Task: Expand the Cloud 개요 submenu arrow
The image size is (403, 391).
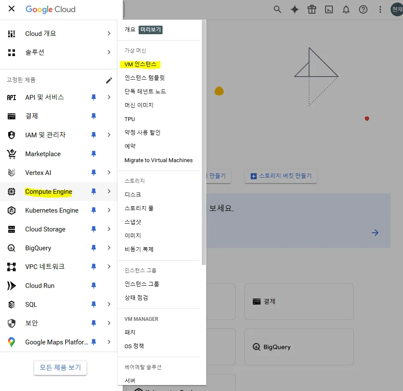Action: [109, 33]
